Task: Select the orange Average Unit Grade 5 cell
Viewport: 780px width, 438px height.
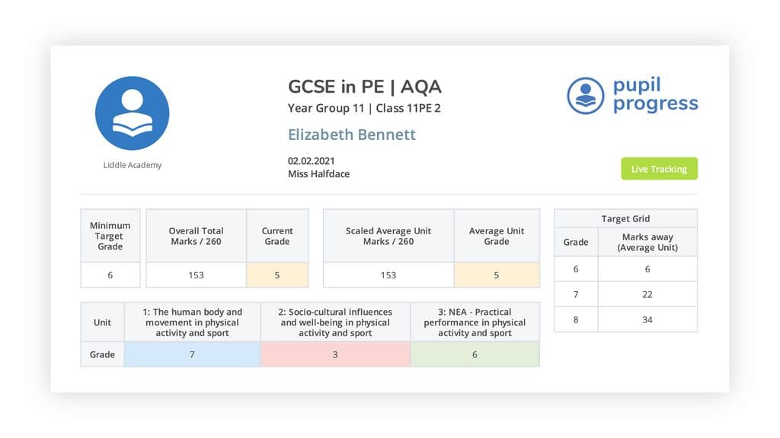Action: coord(497,275)
